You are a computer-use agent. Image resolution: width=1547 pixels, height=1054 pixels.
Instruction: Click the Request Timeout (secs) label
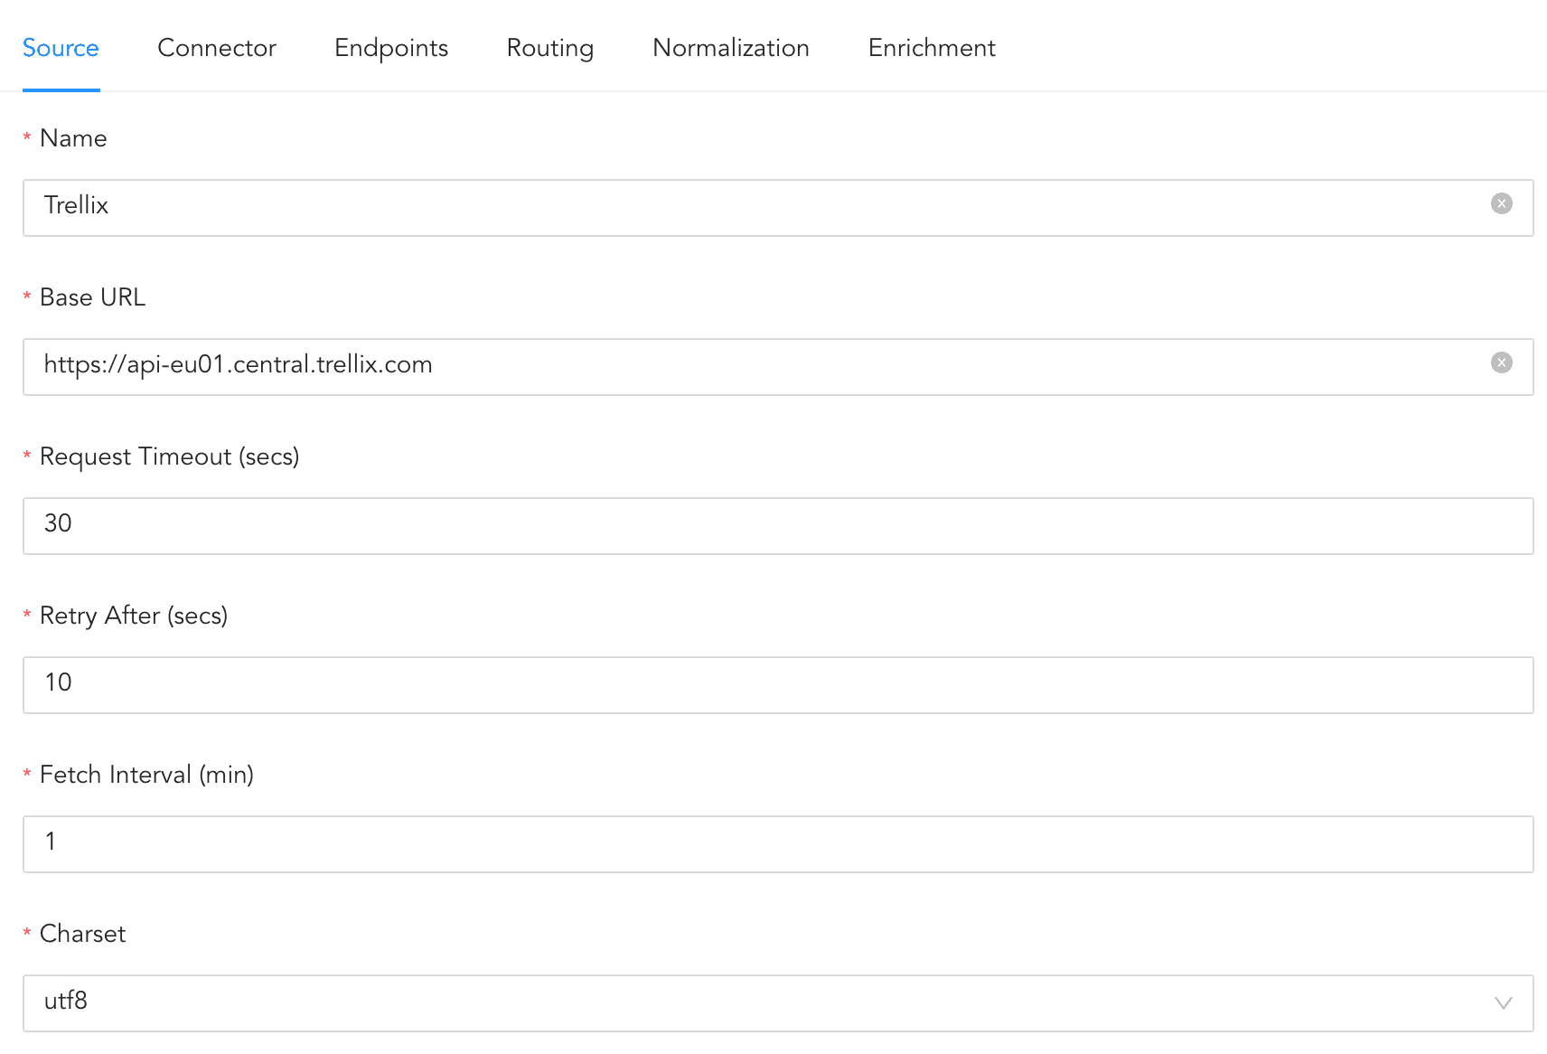click(x=169, y=456)
